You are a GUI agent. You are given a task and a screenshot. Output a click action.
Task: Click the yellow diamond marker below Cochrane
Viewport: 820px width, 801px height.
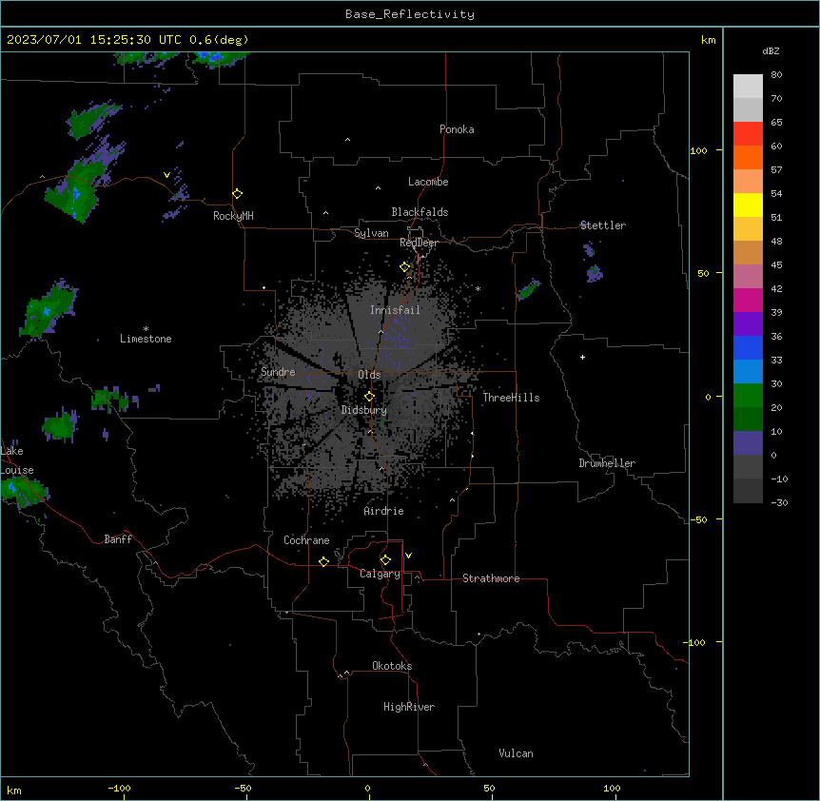323,561
